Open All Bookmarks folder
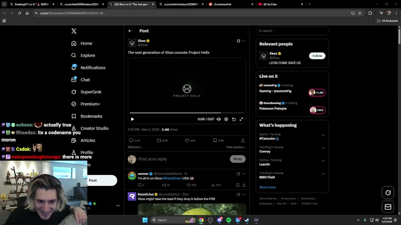This screenshot has height=225, width=401. [388, 21]
